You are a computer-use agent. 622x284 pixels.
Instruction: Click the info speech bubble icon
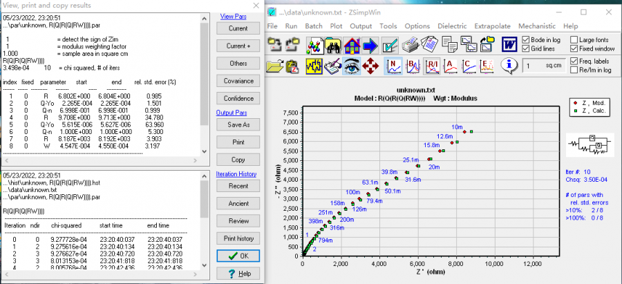[509, 66]
